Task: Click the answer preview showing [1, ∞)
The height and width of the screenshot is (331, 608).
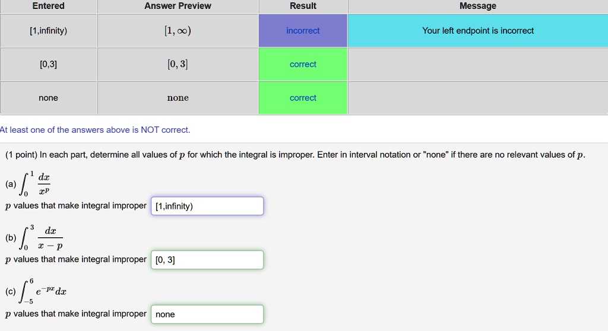Action: click(178, 31)
